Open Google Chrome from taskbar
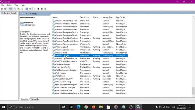The height and width of the screenshot is (110, 195). [x=86, y=107]
